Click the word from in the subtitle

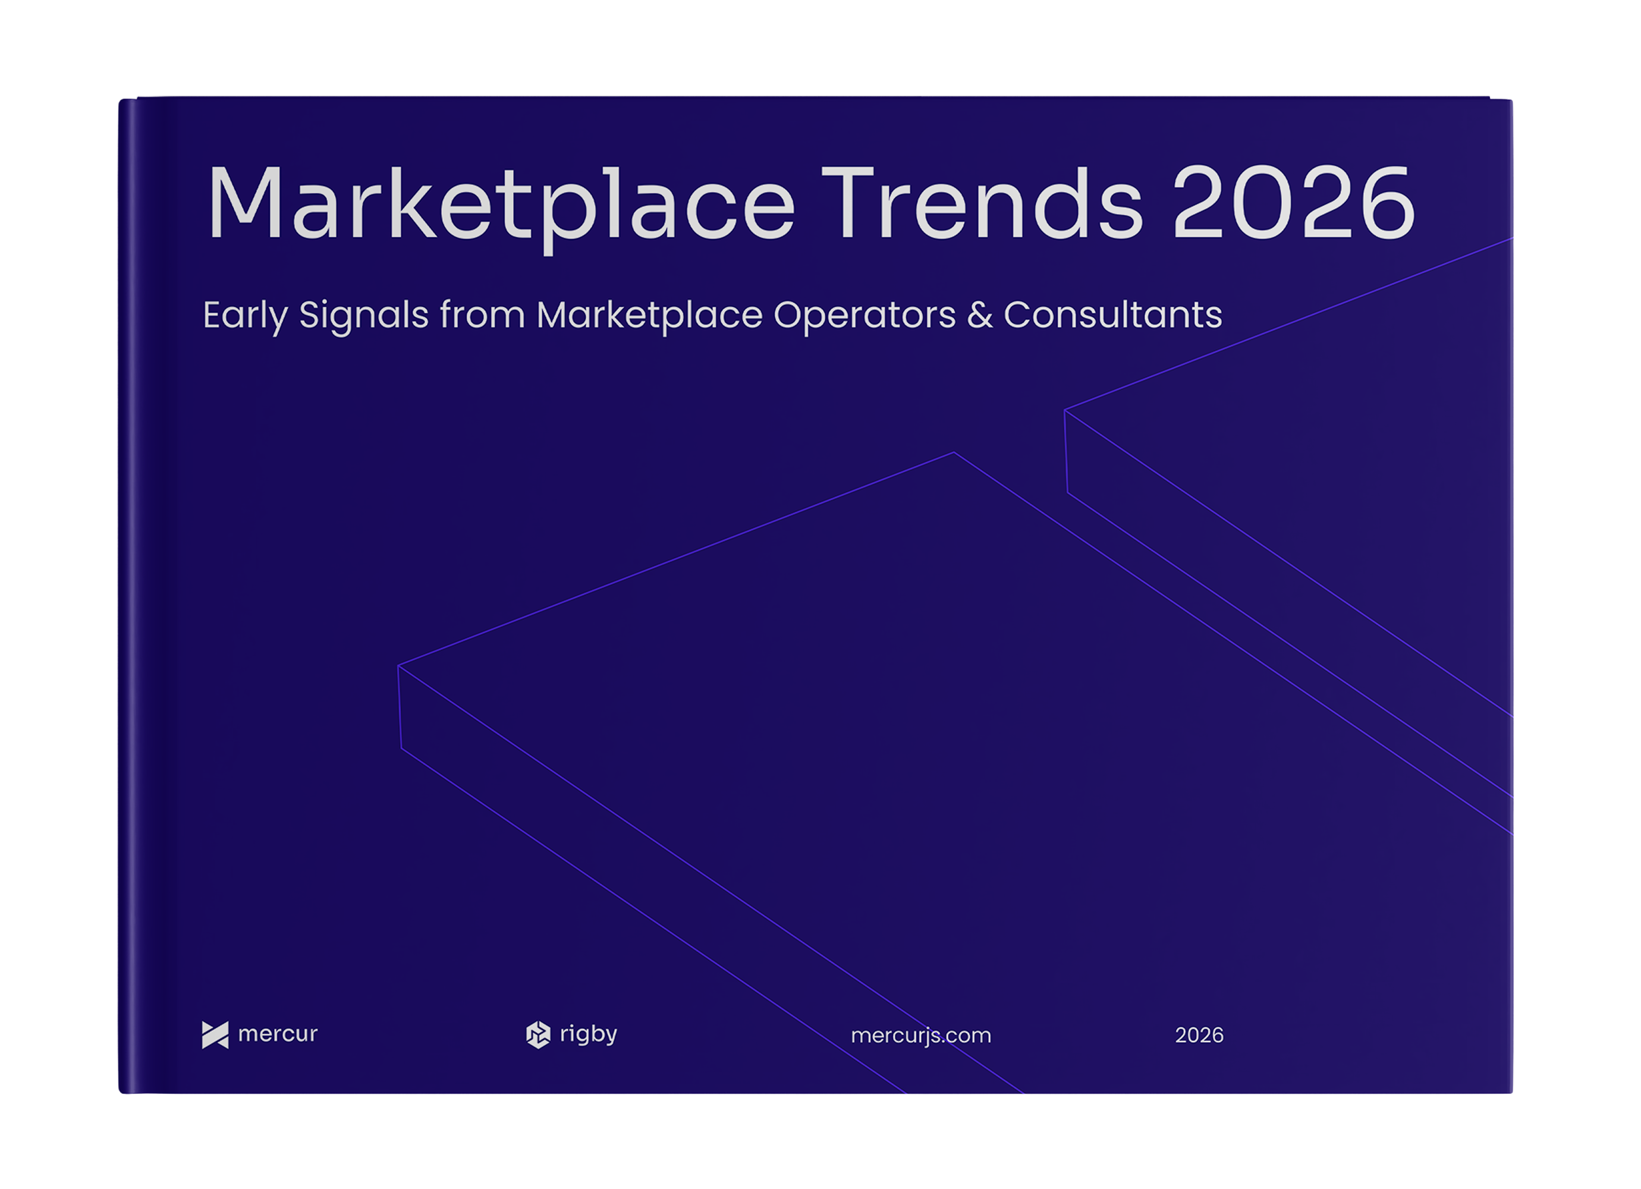(482, 316)
